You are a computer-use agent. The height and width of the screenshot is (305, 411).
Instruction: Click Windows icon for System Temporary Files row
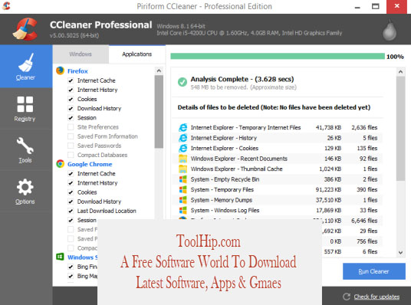coord(182,189)
